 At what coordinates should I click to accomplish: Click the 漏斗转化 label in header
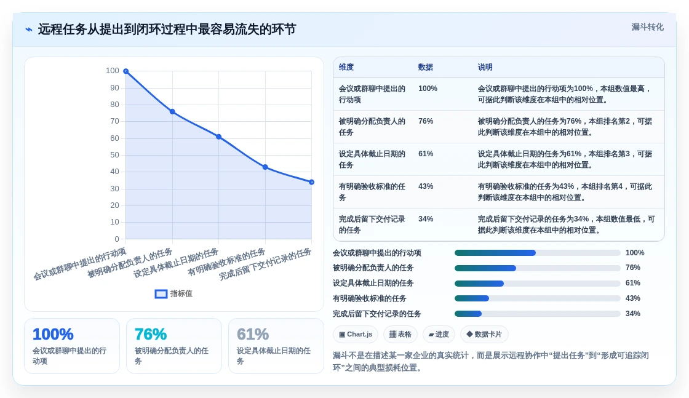click(647, 27)
